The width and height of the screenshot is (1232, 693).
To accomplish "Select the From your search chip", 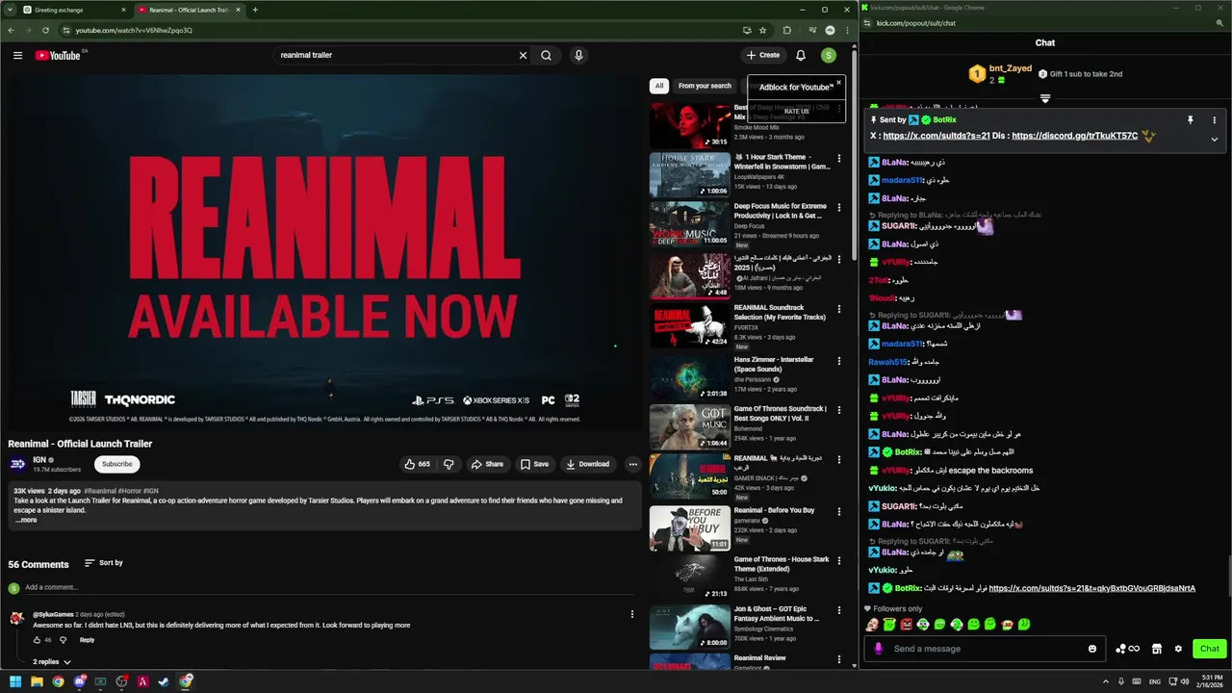I will (705, 86).
